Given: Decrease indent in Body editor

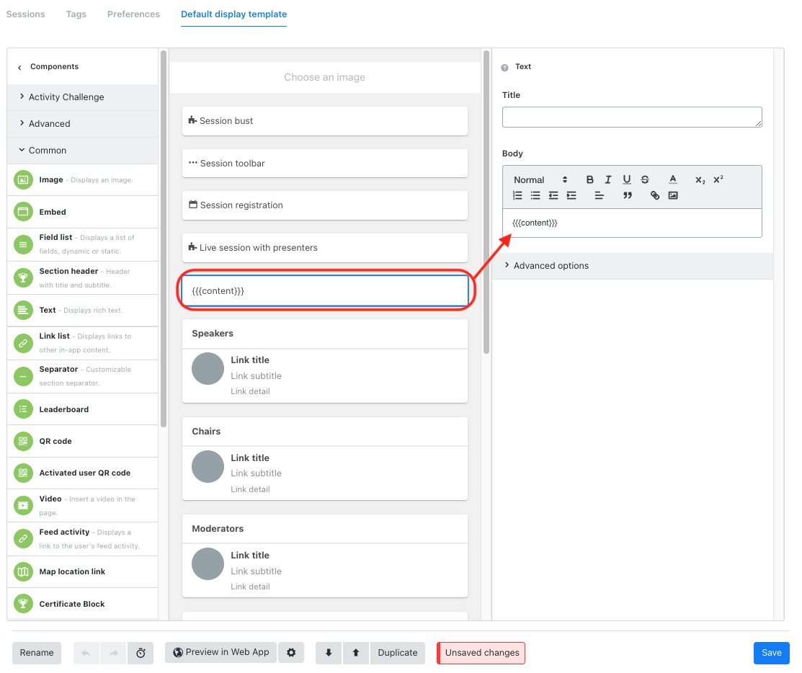Looking at the screenshot, I should (553, 195).
